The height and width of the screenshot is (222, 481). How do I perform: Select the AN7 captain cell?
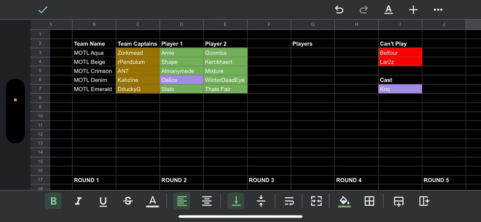coord(138,71)
